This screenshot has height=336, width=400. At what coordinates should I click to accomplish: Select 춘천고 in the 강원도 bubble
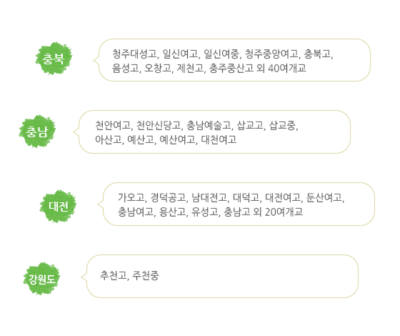(x=113, y=275)
